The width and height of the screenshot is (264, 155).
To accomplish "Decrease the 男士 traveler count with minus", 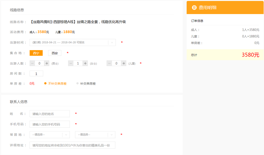I will 32,63.
